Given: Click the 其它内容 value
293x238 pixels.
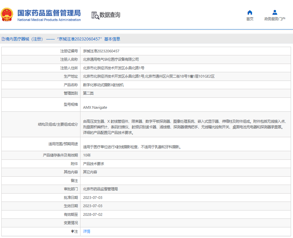Looking at the screenshot, I should point(90,172).
